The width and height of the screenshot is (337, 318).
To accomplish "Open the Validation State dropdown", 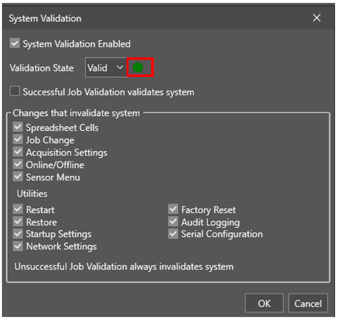I will point(105,68).
